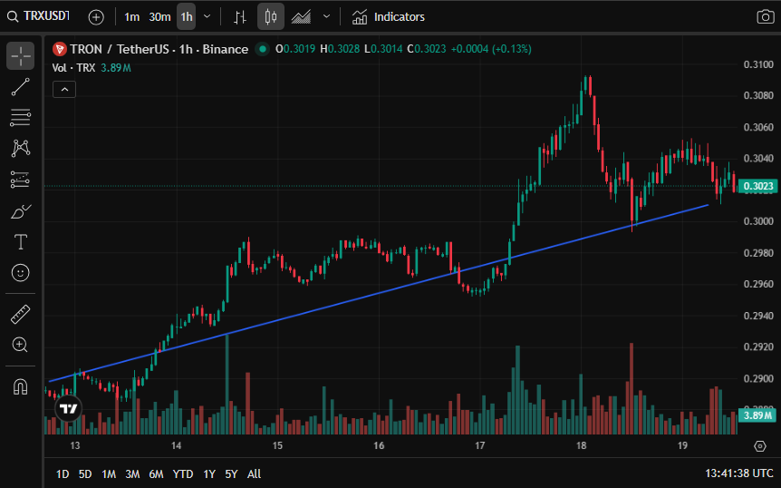Open the emoji icons tool
The image size is (781, 488).
(x=21, y=273)
